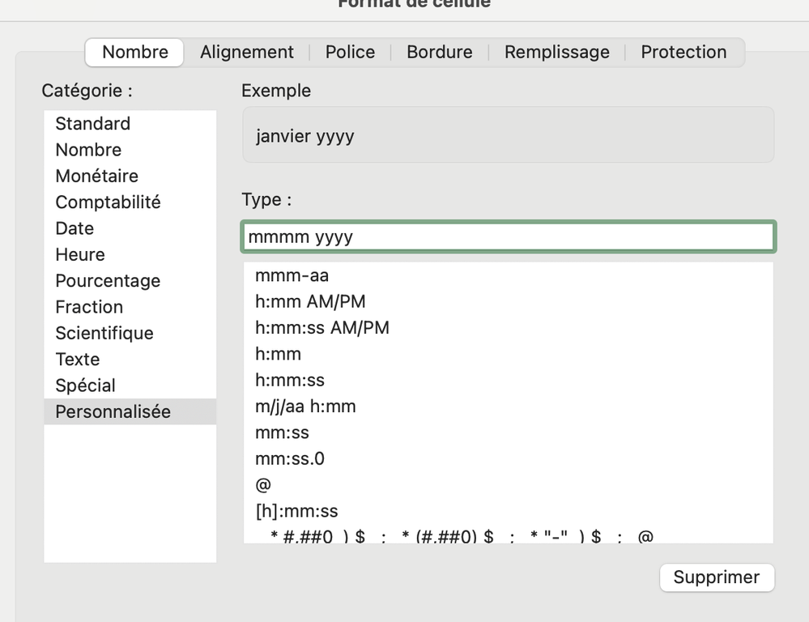Choose the mm:ss.0 format
This screenshot has height=622, width=809.
click(289, 459)
